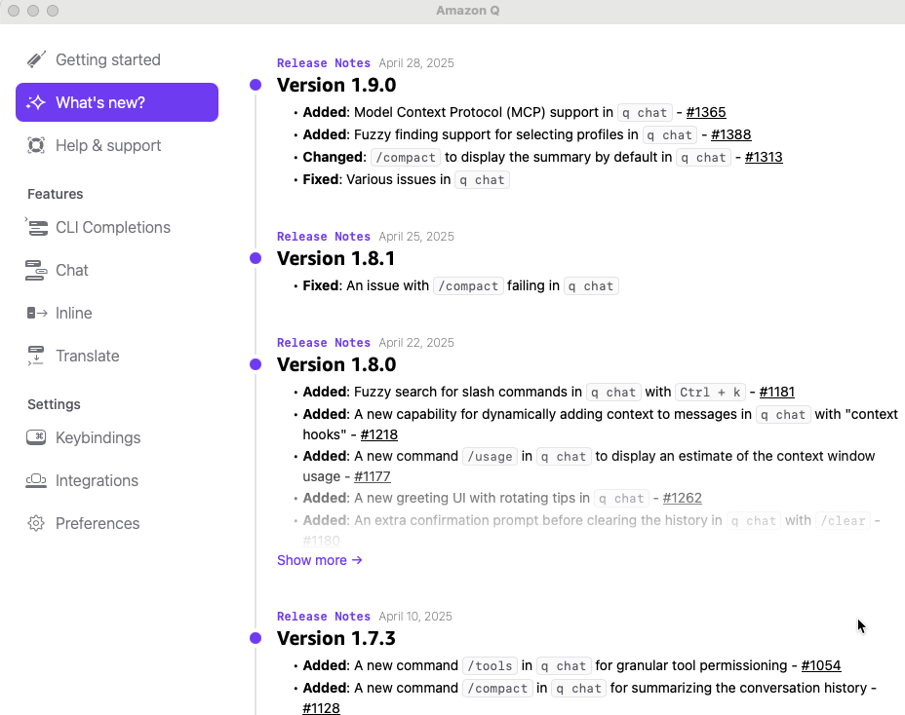This screenshot has height=715, width=905.
Task: Click the Amazon Q window title
Action: pyautogui.click(x=467, y=11)
